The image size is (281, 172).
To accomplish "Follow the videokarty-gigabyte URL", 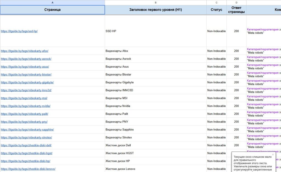I will pos(27,83).
